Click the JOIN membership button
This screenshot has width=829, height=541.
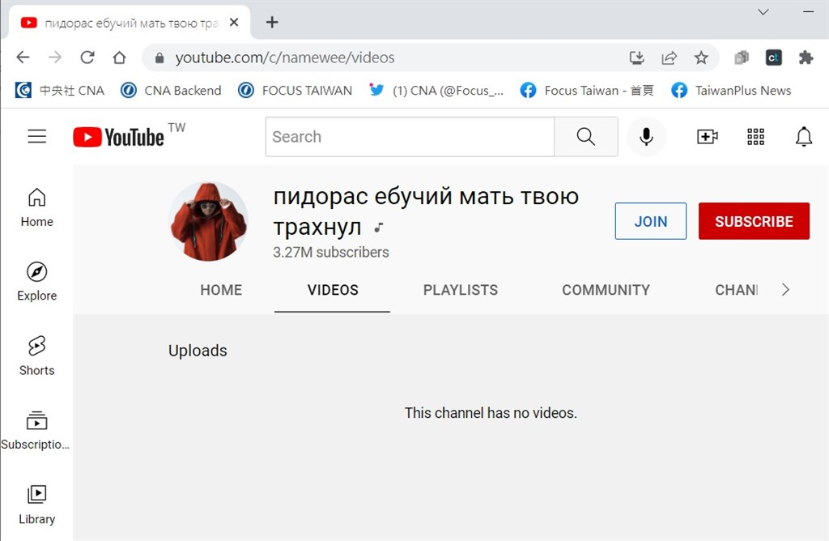click(x=651, y=221)
